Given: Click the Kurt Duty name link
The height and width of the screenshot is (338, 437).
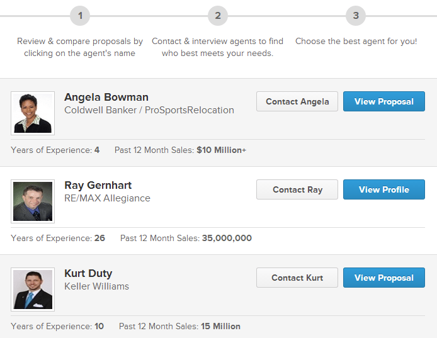Looking at the screenshot, I should (x=88, y=273).
